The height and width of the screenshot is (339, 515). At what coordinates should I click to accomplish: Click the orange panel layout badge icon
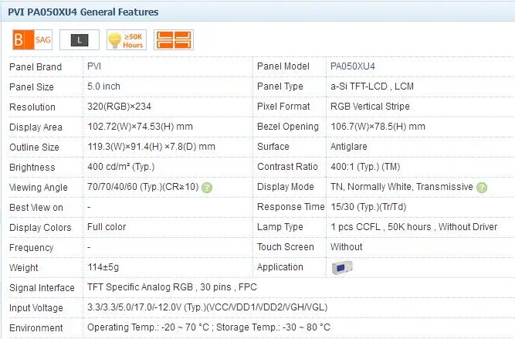pyautogui.click(x=174, y=39)
